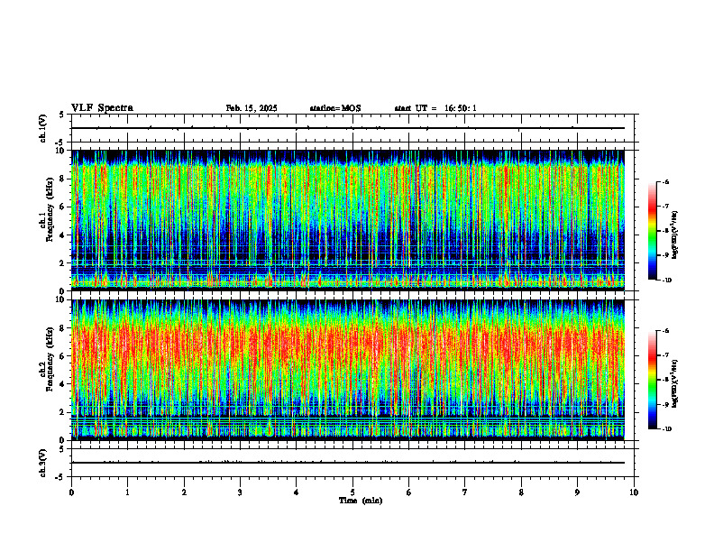Click the ch.2 spectrogram color scale bar
Viewport: 714px width, 552px height.
tap(653, 380)
